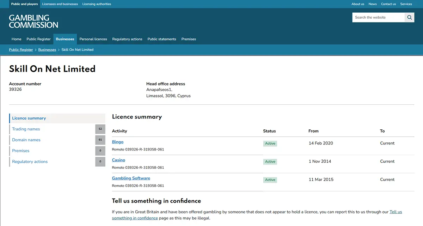The width and height of the screenshot is (423, 226).
Task: Open the Casino licence activity link
Action: [x=118, y=160]
